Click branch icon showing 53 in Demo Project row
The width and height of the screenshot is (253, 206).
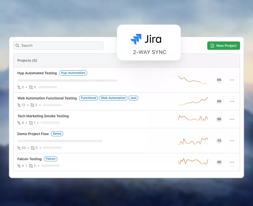click(x=19, y=148)
